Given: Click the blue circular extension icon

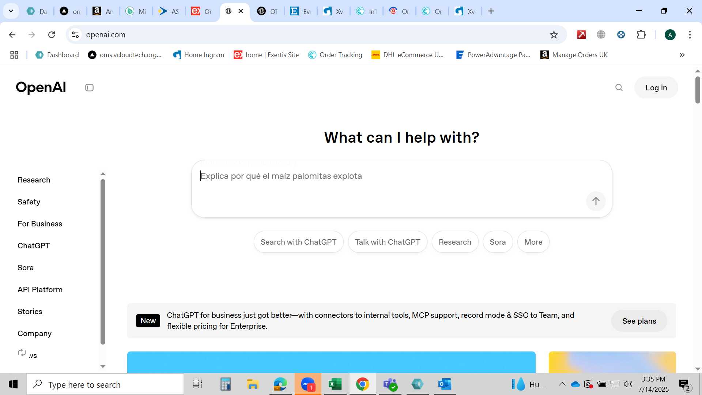Looking at the screenshot, I should point(621,35).
